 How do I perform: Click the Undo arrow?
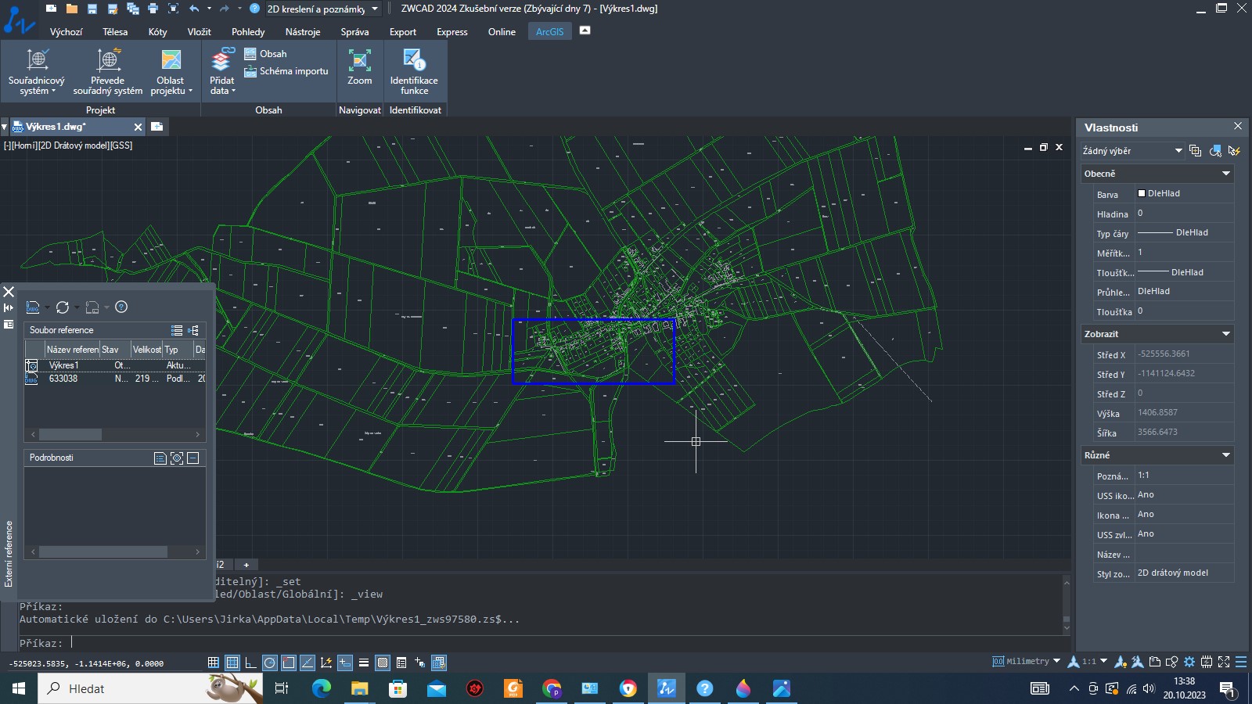[194, 9]
